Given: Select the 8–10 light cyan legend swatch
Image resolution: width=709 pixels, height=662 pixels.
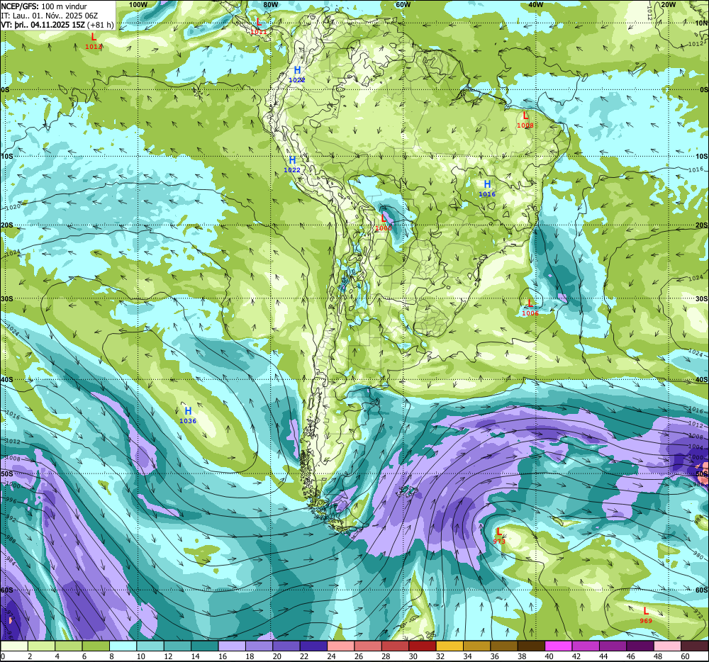Looking at the screenshot, I should coord(123,646).
